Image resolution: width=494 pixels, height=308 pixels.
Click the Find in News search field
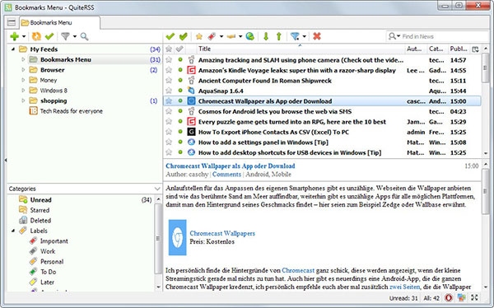[437, 36]
